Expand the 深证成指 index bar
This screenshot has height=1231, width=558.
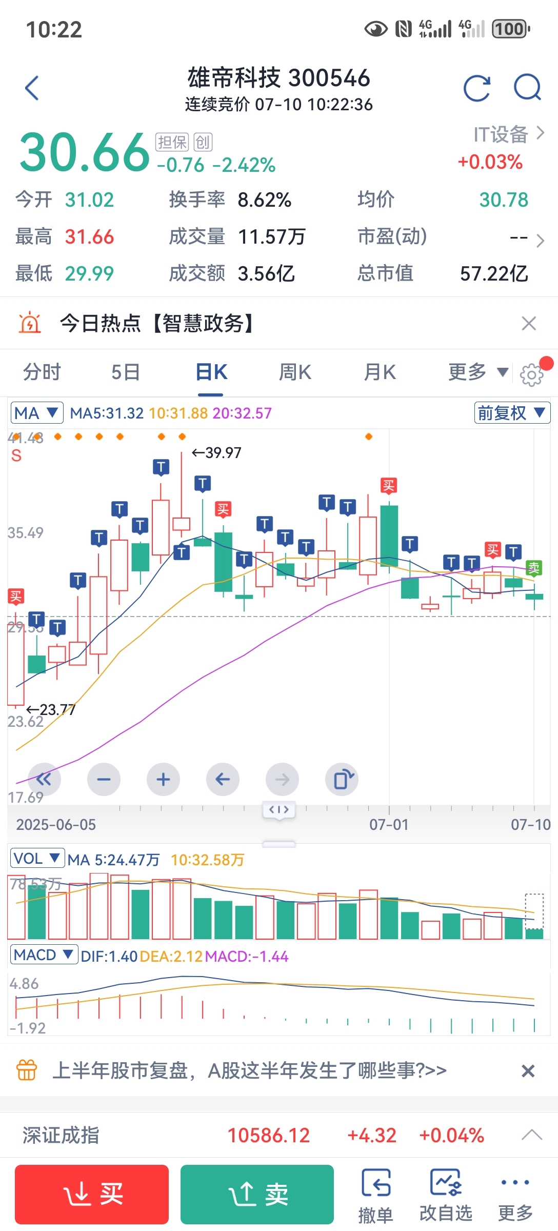pos(532,1135)
